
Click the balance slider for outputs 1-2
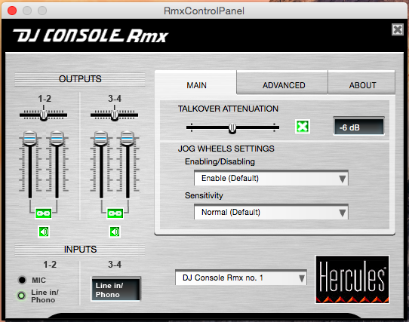[44, 115]
